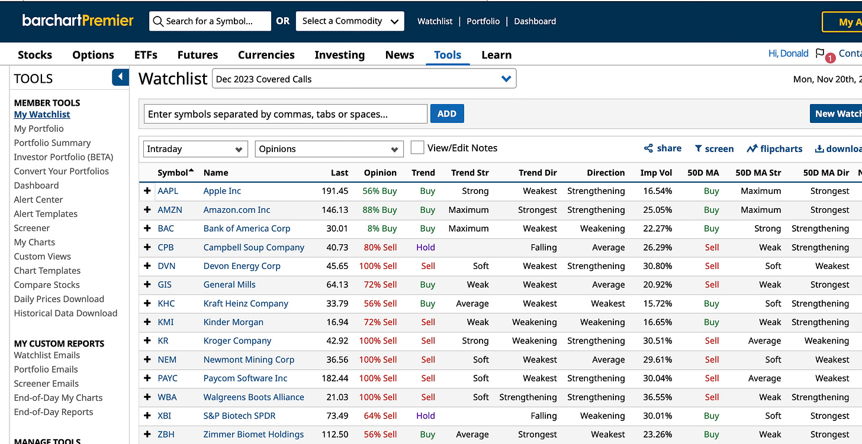Expand the WBA row plus icon

(147, 397)
